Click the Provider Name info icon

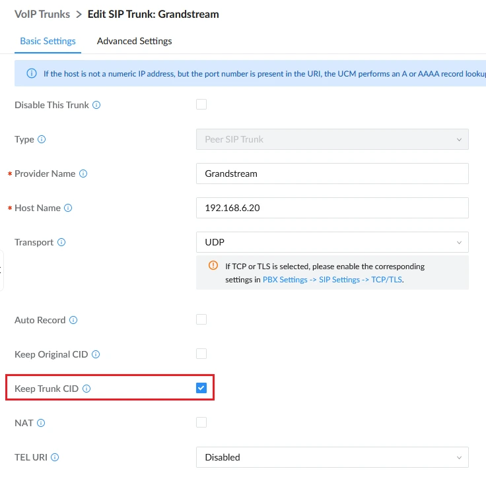pos(83,174)
